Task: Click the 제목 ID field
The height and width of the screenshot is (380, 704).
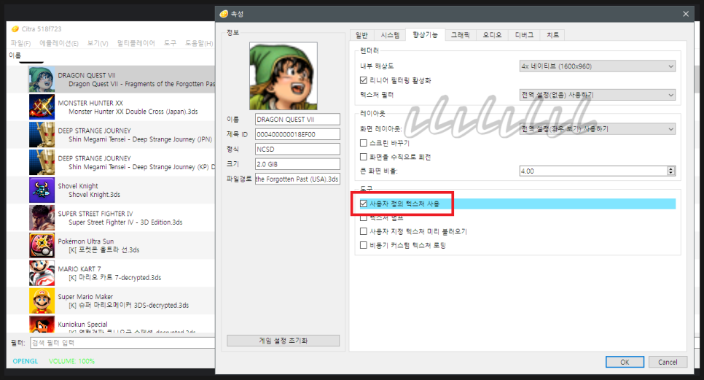Action: (297, 134)
